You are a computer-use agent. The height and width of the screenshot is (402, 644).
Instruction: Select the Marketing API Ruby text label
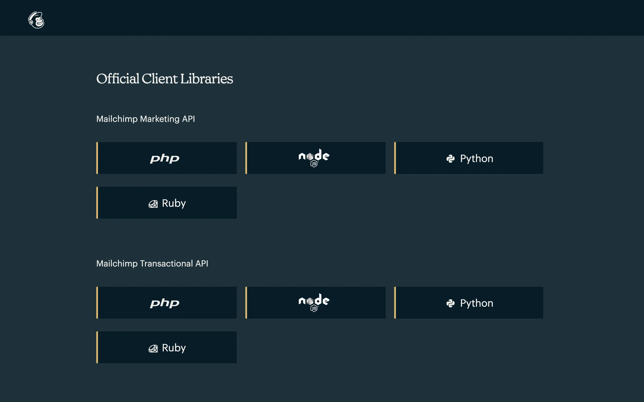tap(174, 203)
